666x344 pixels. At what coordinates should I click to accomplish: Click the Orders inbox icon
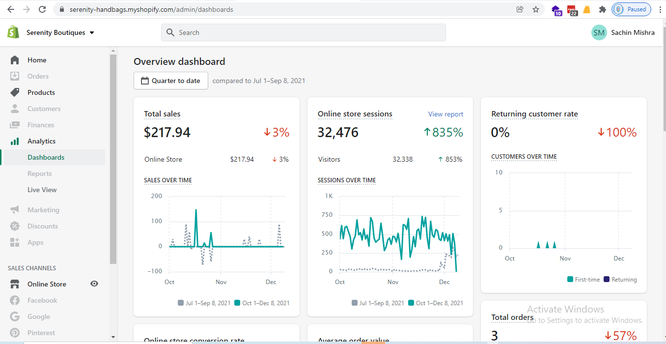[15, 76]
